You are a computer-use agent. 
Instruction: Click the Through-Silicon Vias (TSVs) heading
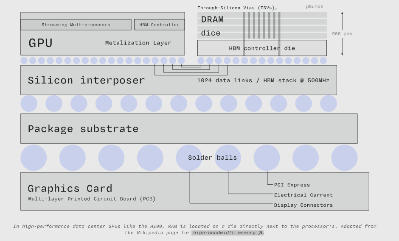coord(237,8)
